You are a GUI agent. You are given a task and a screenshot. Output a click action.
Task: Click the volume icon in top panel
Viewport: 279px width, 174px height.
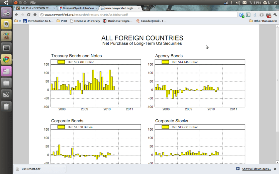238,3
